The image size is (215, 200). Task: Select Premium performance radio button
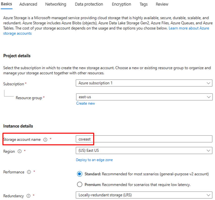coord(80,184)
